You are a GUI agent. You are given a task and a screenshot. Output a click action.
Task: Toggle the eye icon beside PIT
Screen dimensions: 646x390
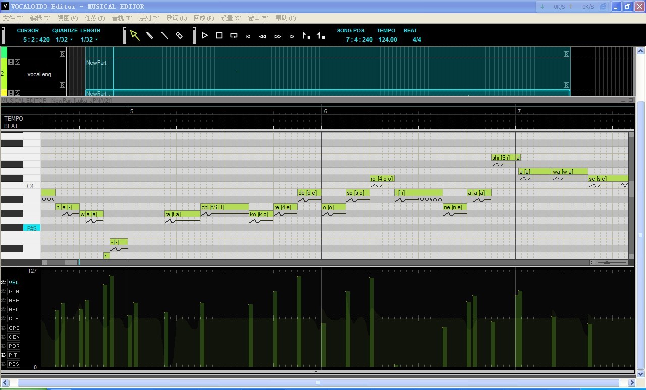[4, 355]
